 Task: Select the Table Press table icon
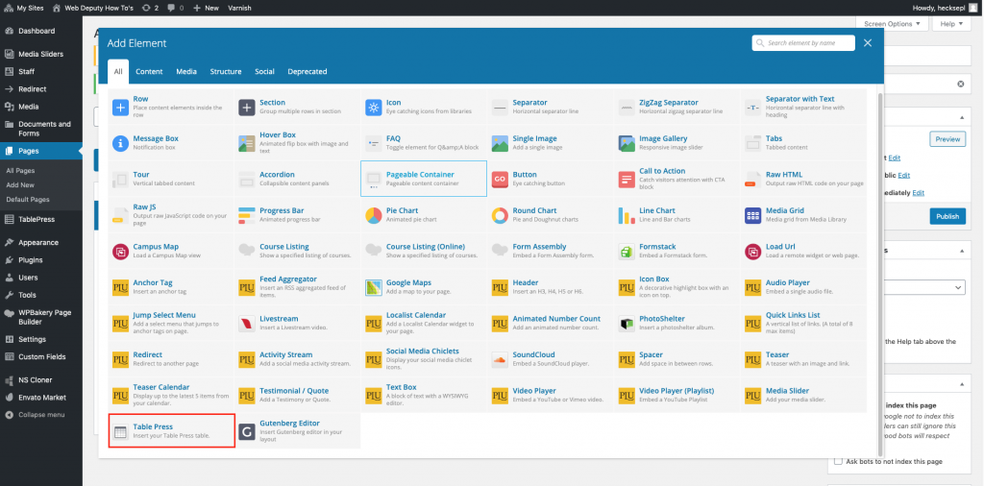[120, 431]
